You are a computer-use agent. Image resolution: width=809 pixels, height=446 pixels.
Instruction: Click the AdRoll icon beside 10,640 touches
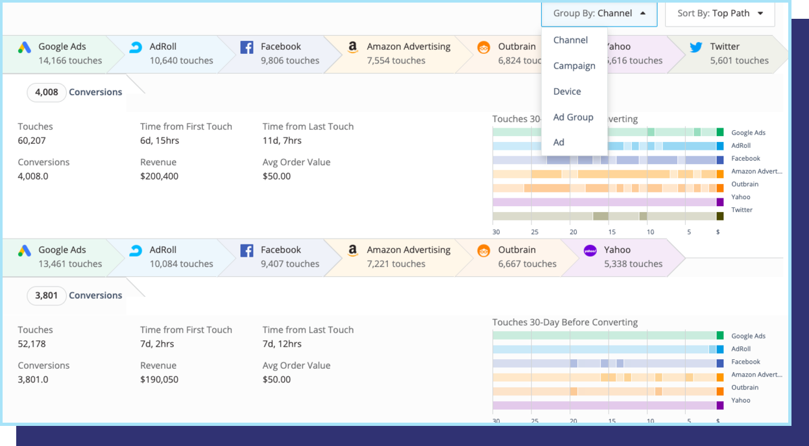pyautogui.click(x=136, y=47)
